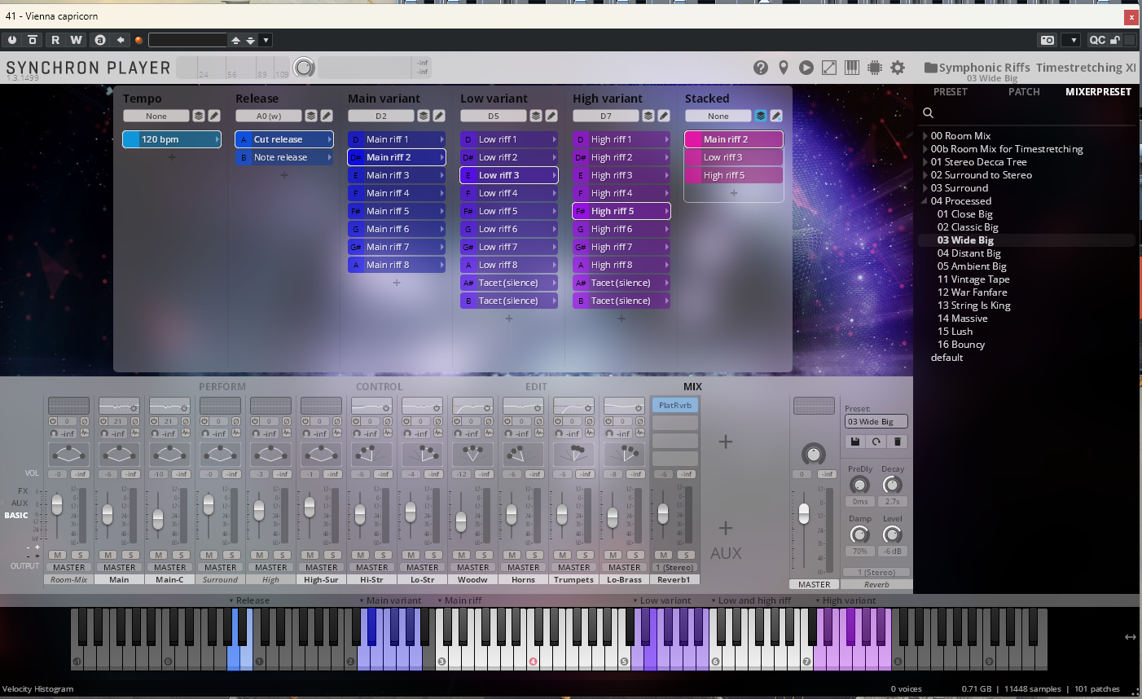1142x699 pixels.
Task: Select the 120 bpm tempo slot
Action: pyautogui.click(x=172, y=139)
